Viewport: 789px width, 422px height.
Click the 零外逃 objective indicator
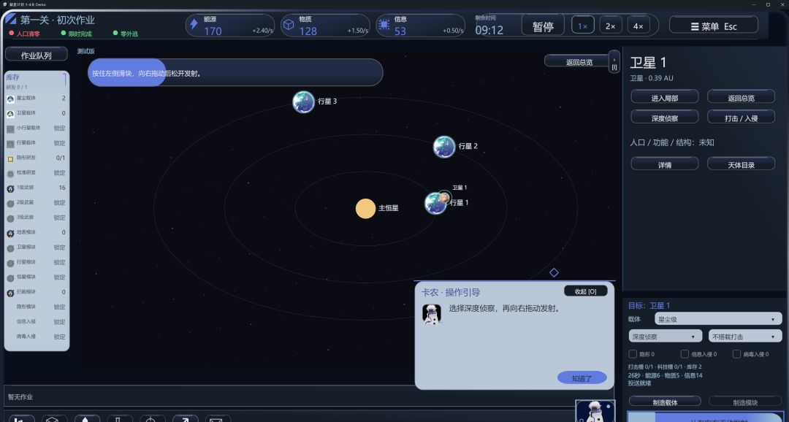tap(126, 34)
